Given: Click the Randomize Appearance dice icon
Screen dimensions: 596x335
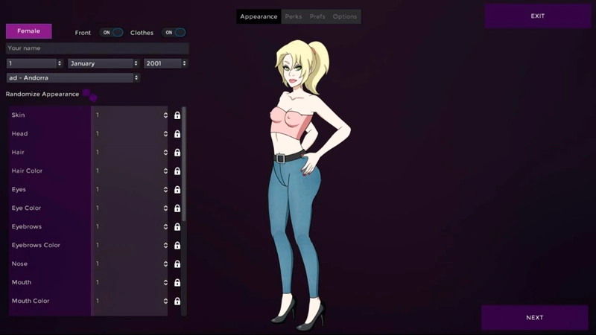Looking at the screenshot, I should click(89, 95).
